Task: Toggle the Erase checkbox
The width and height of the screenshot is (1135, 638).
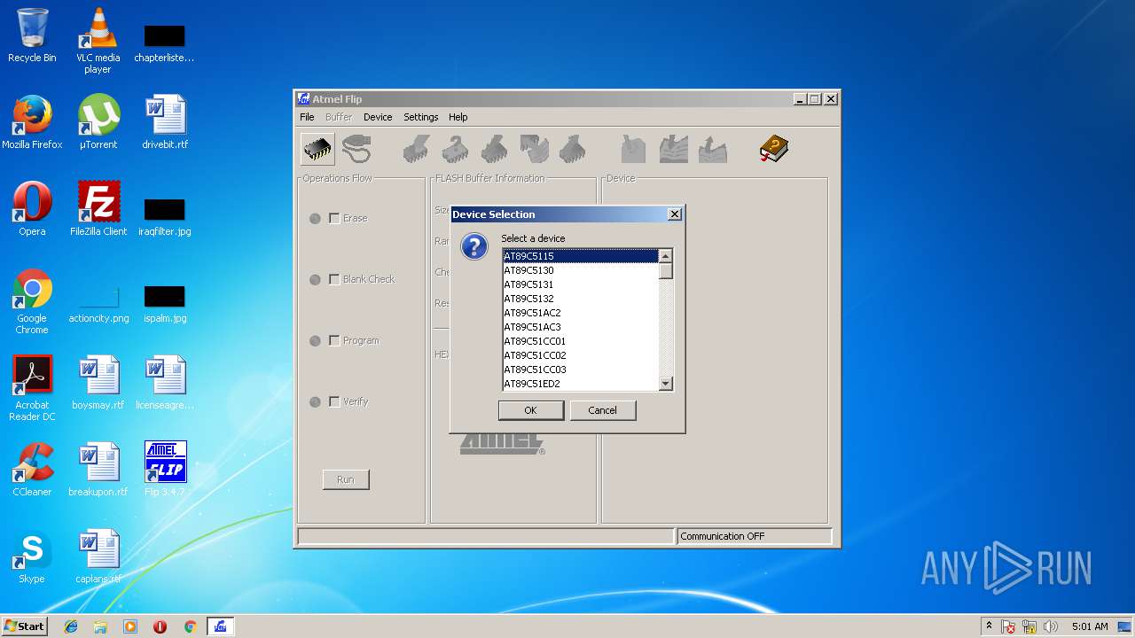Action: click(x=334, y=218)
